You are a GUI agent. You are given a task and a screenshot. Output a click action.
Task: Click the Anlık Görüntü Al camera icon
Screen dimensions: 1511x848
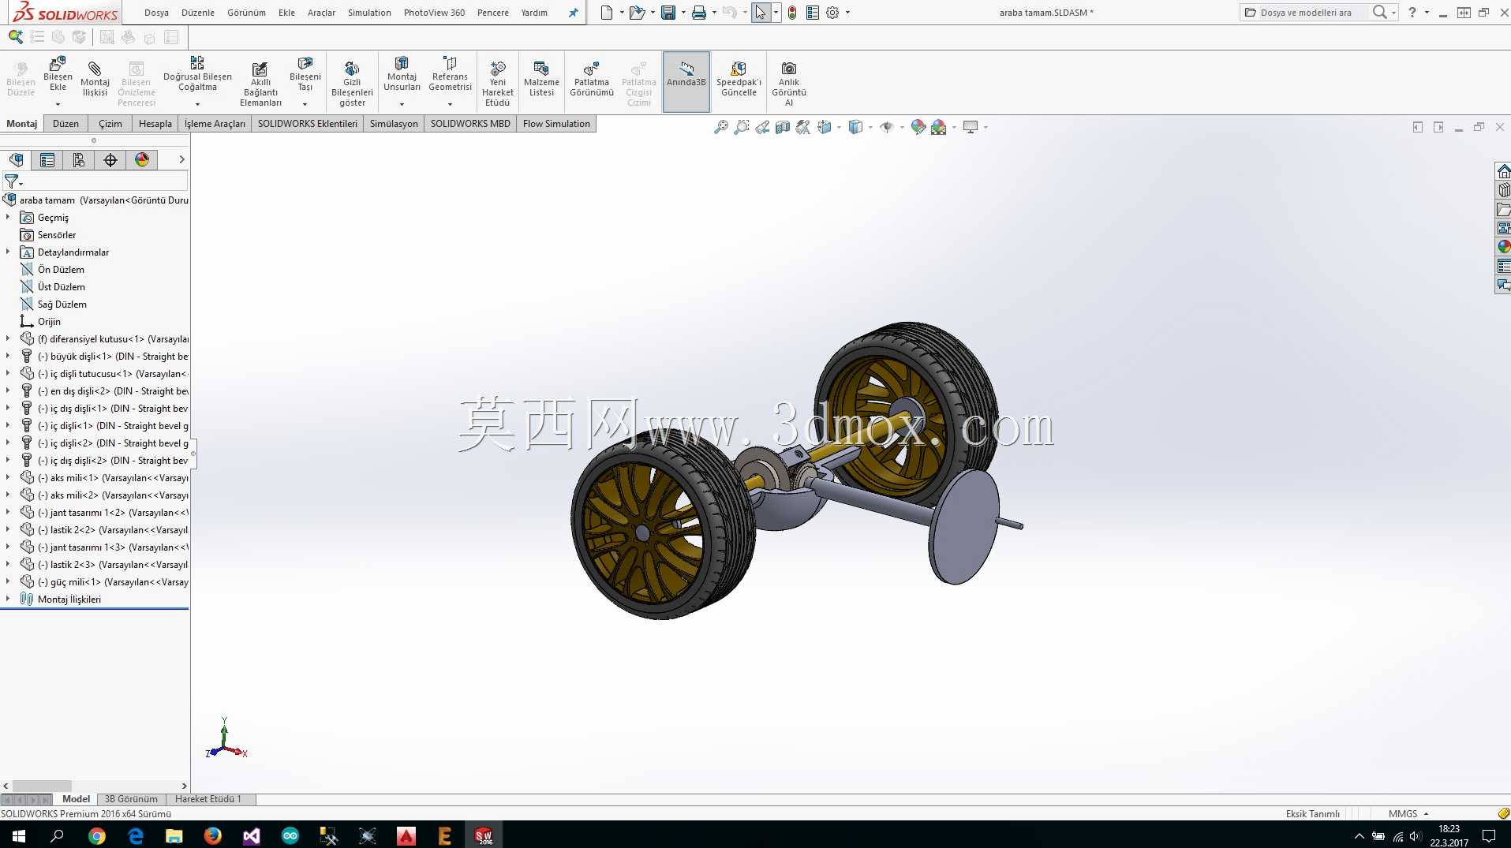click(788, 69)
